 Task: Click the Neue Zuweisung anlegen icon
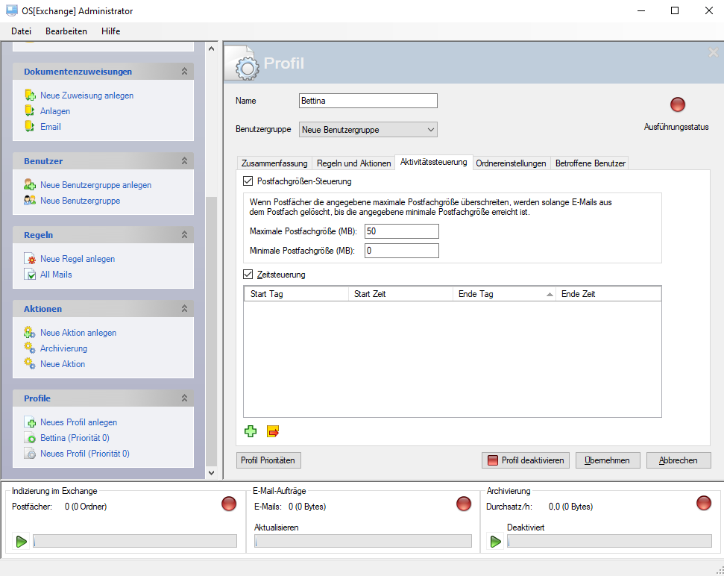[x=30, y=96]
